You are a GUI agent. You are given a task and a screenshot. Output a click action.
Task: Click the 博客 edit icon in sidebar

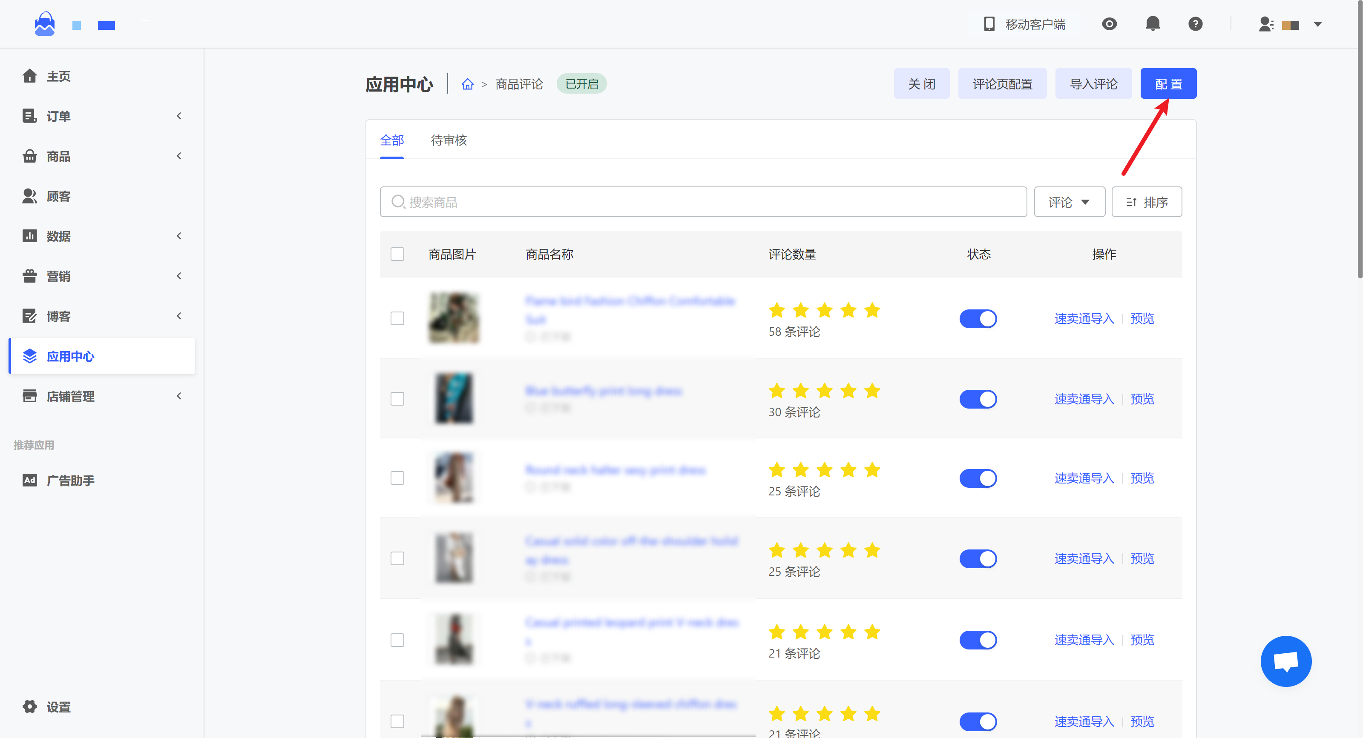tap(30, 316)
